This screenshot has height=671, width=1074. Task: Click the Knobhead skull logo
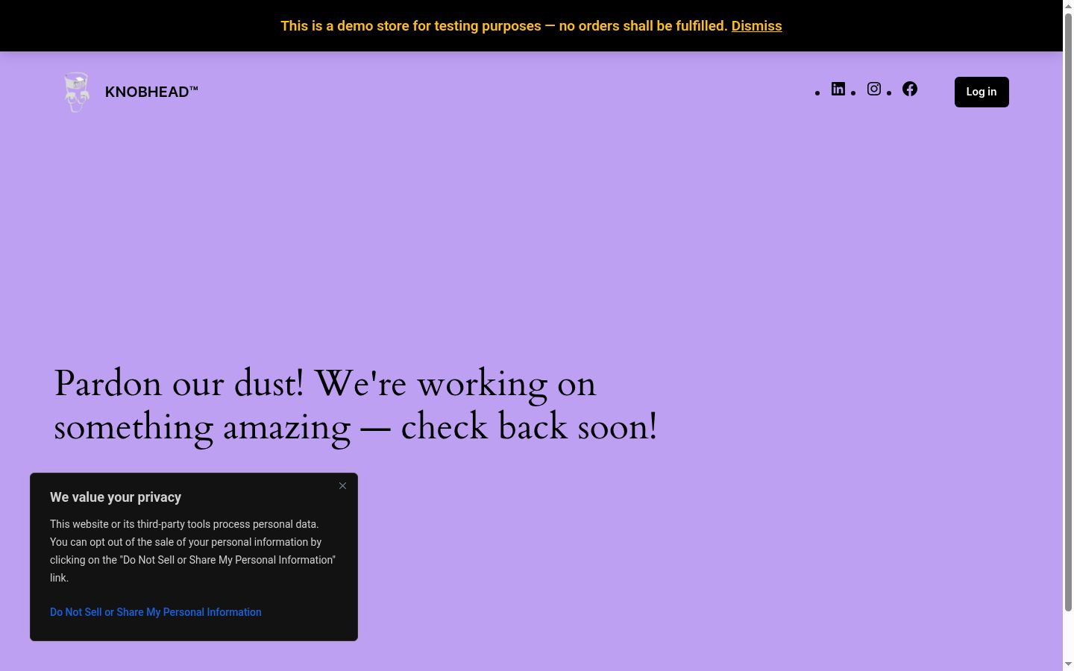click(x=76, y=92)
